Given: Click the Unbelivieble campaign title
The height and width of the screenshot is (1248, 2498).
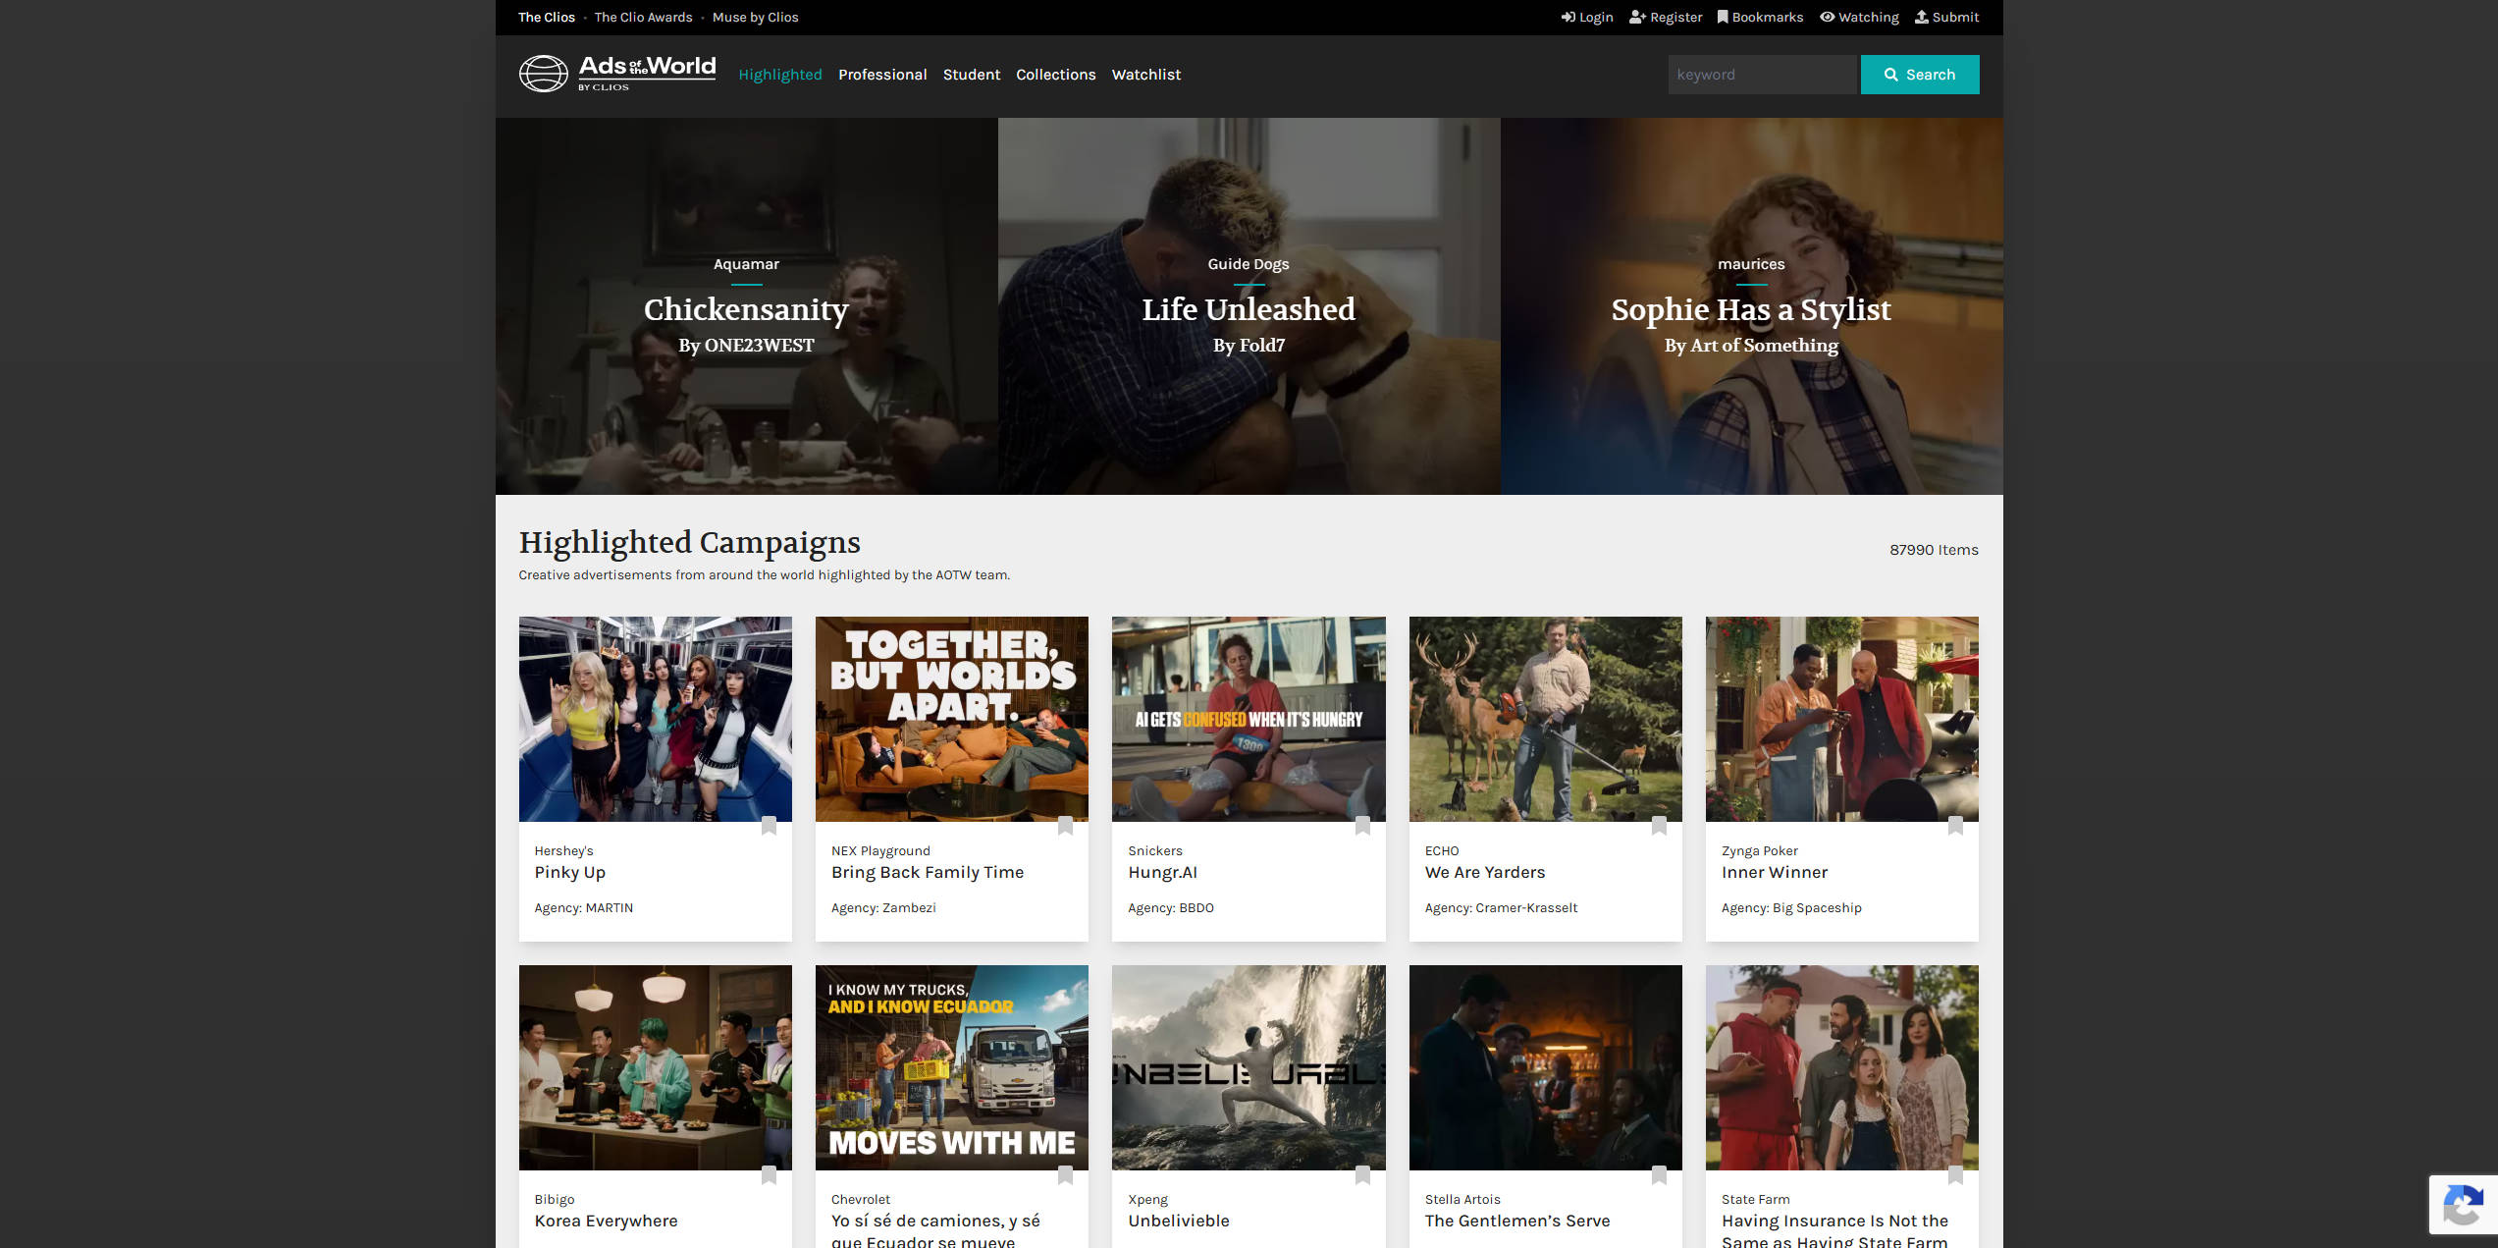Looking at the screenshot, I should [x=1178, y=1221].
